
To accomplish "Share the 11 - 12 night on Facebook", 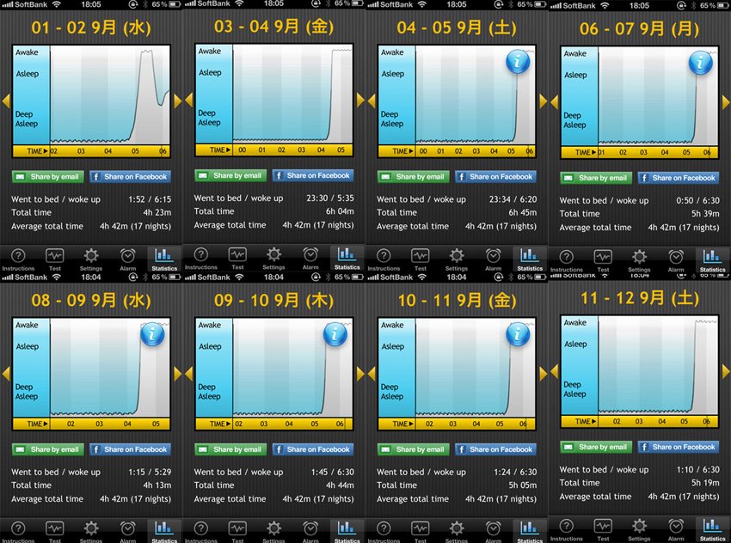I will click(678, 447).
